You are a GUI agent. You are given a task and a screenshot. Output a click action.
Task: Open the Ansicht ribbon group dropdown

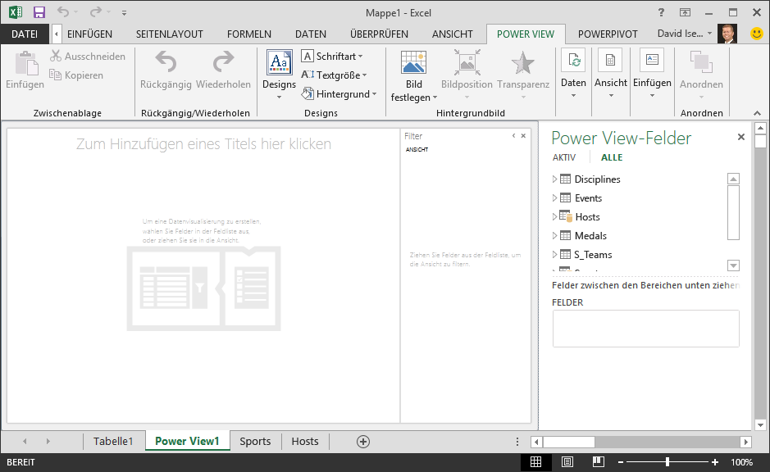[610, 73]
